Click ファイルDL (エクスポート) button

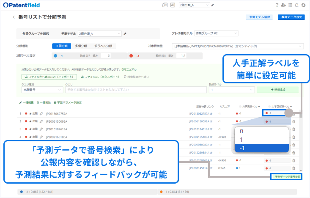[x=100, y=77]
